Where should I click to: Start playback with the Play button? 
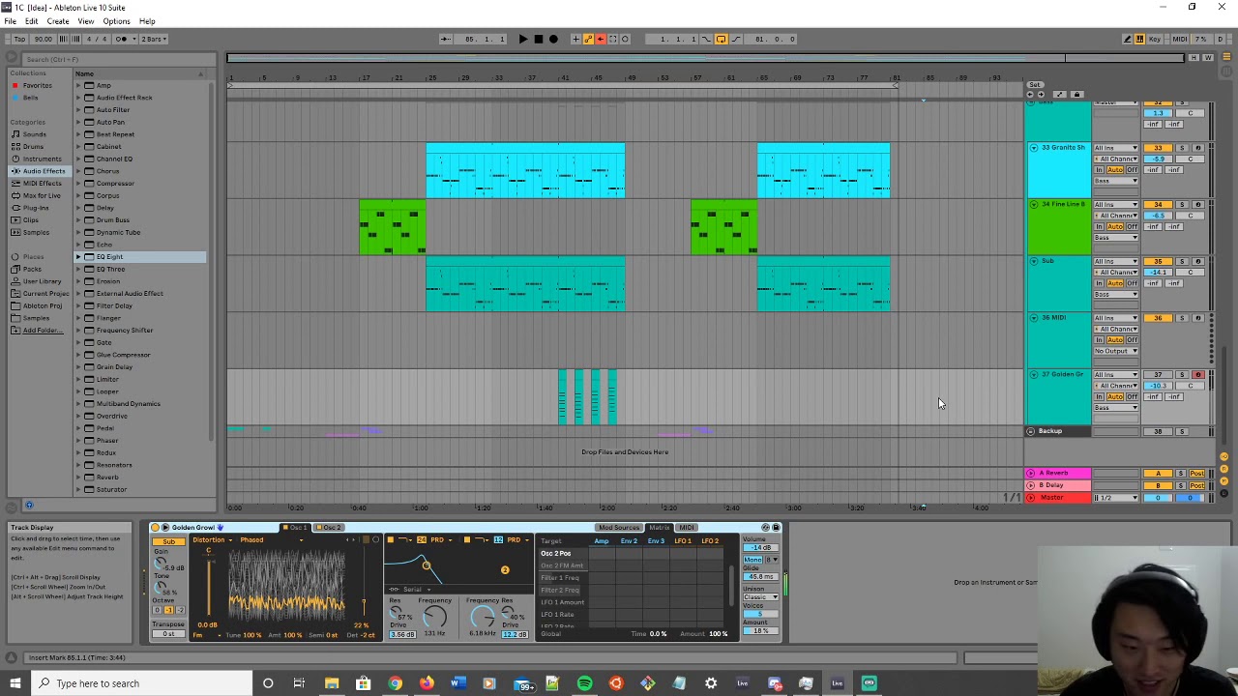tap(523, 39)
